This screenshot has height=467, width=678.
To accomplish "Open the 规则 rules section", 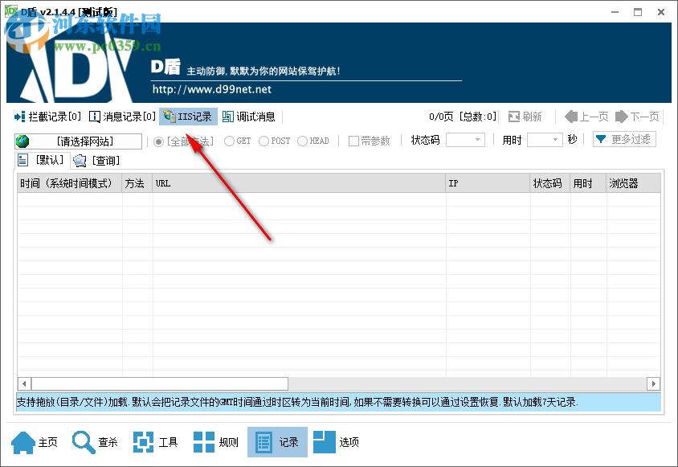I will pyautogui.click(x=216, y=442).
